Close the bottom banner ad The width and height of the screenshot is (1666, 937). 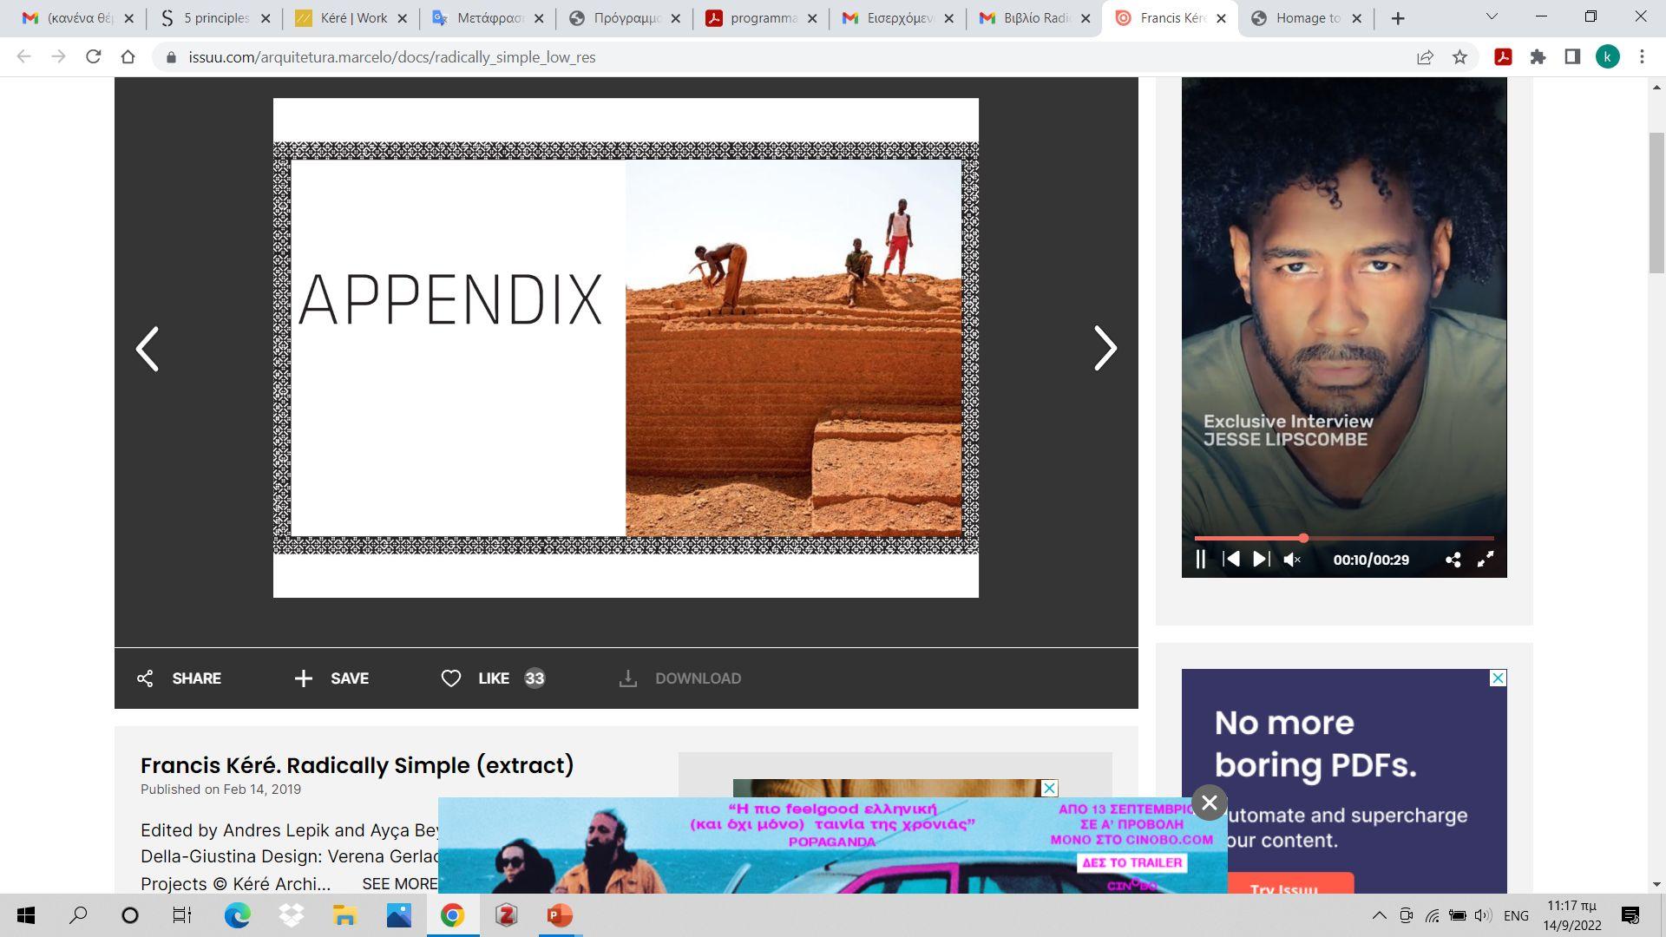point(1209,803)
